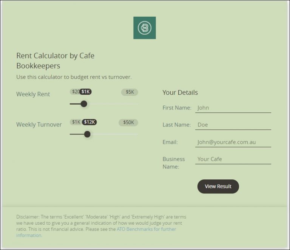Click the Weekly Turnover slider handle
The height and width of the screenshot is (250, 290).
[87, 134]
